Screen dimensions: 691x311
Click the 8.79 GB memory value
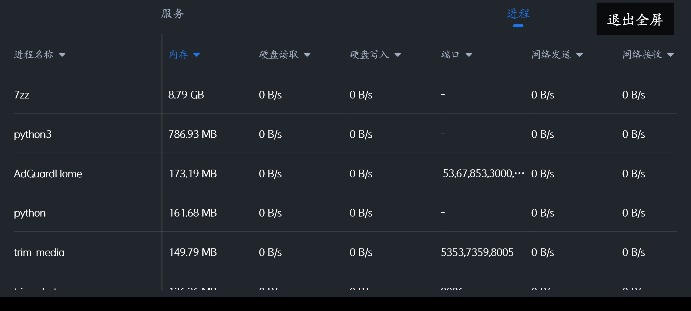tap(186, 95)
